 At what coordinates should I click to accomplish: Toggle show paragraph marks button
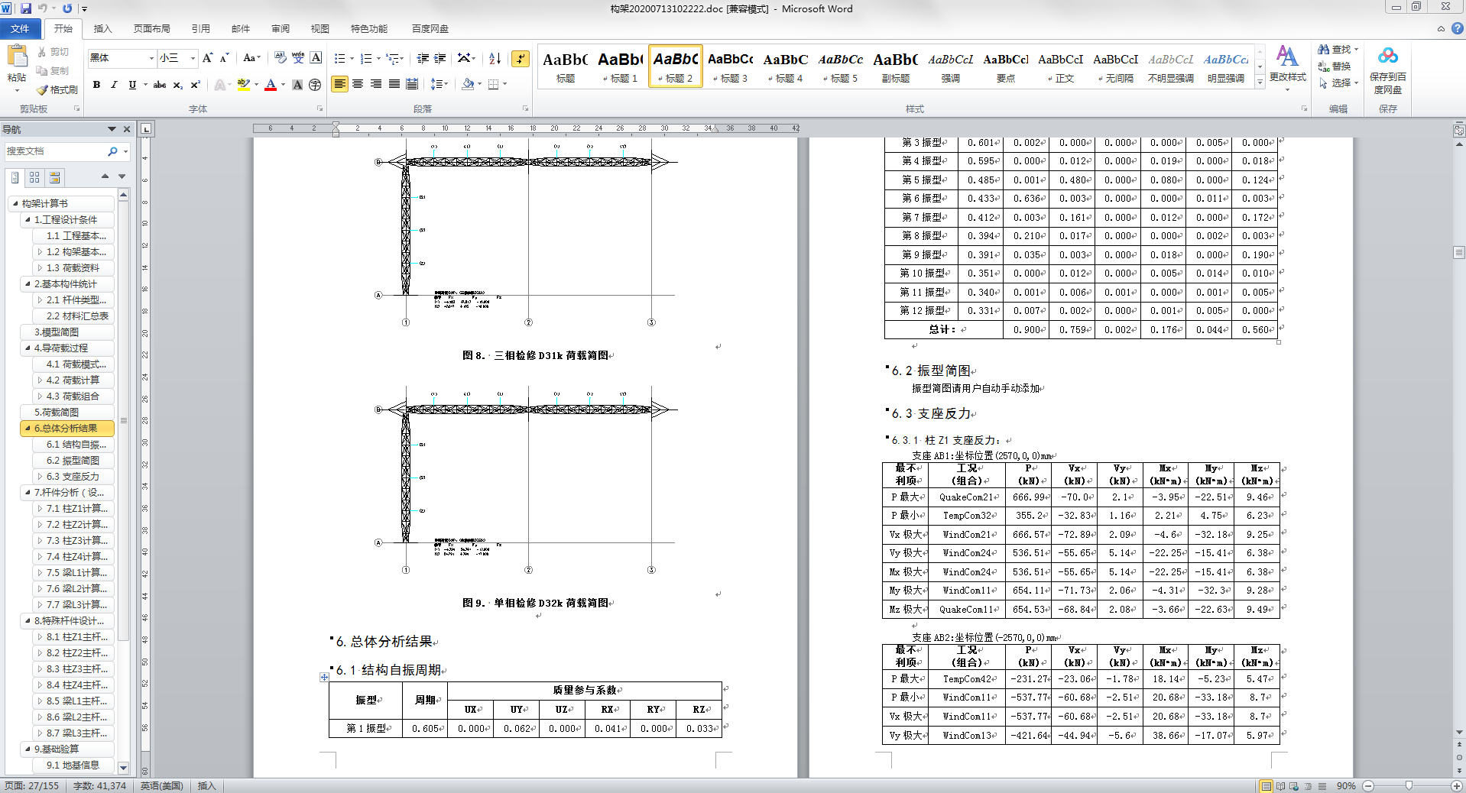click(x=521, y=59)
